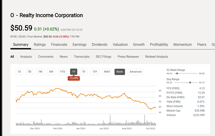Screen dimensions: 215x136
Task: Click the tall volume bar near Oct 2023
Action: click(144, 120)
